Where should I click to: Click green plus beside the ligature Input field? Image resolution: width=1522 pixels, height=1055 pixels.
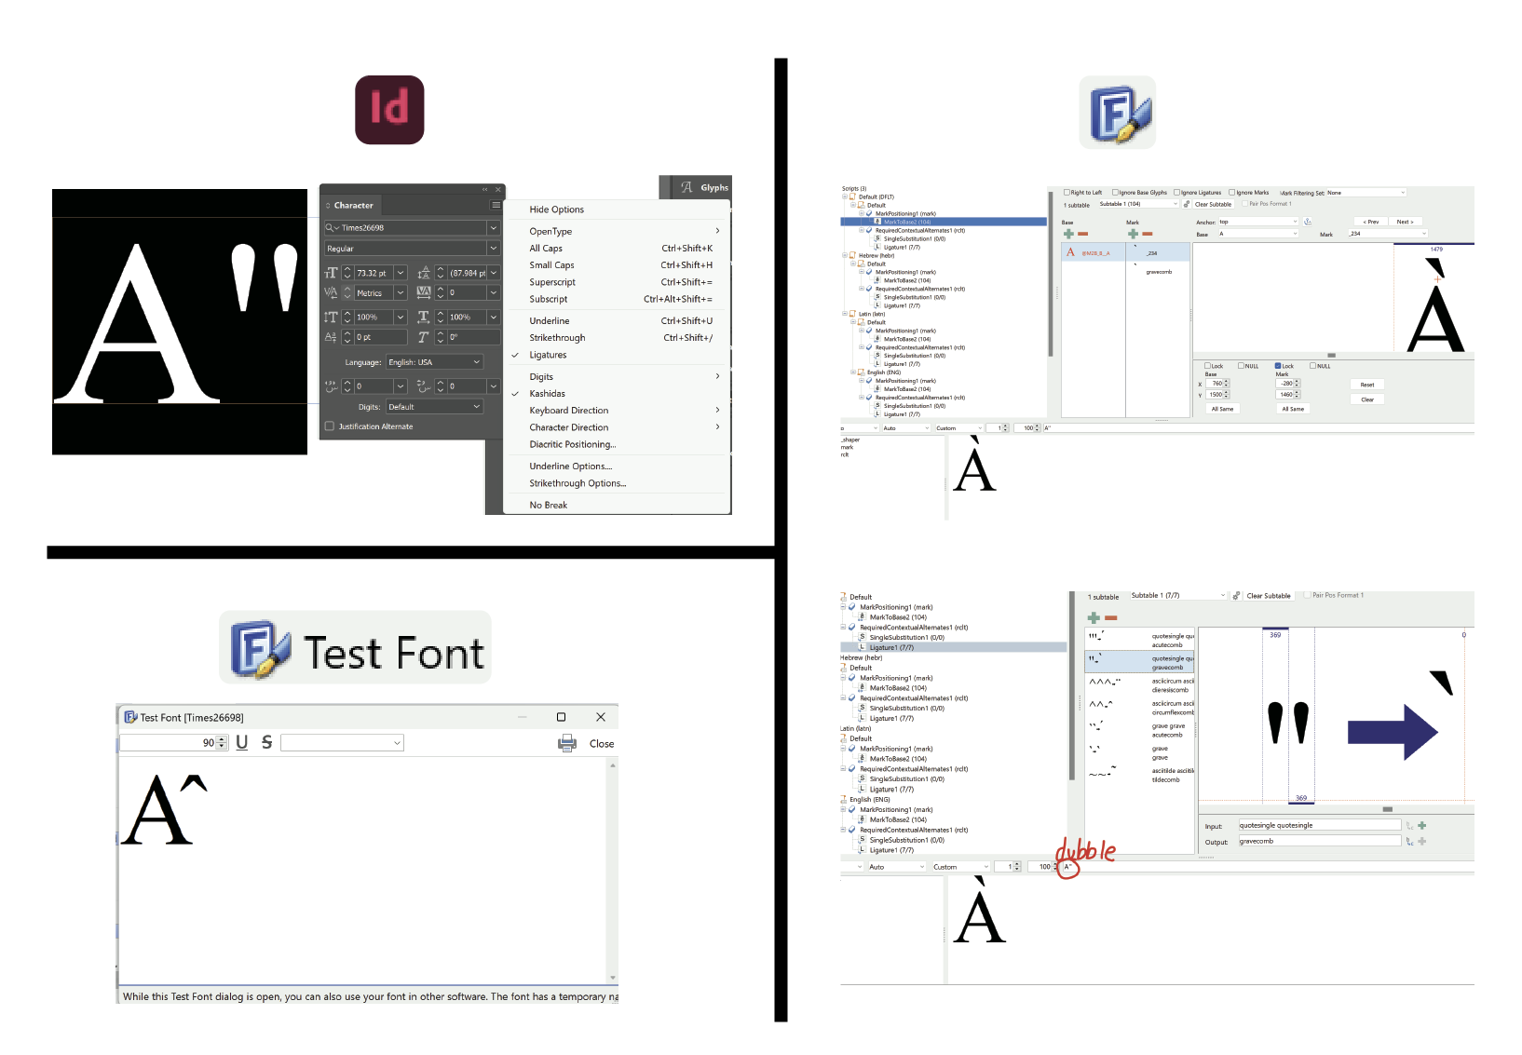point(1422,825)
